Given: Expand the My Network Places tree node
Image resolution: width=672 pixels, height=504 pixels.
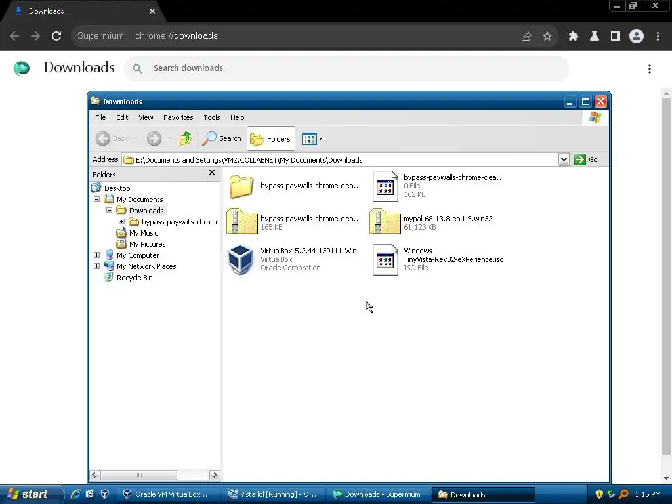Looking at the screenshot, I should 97,266.
